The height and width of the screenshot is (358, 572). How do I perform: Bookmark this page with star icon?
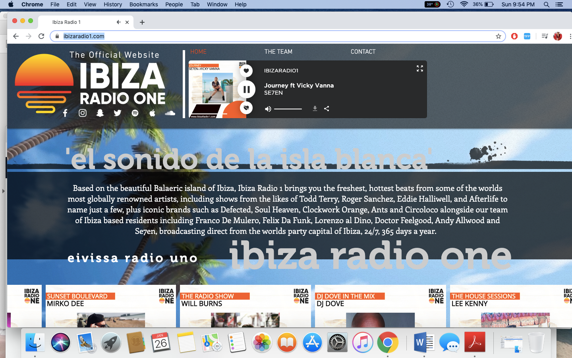pos(499,36)
